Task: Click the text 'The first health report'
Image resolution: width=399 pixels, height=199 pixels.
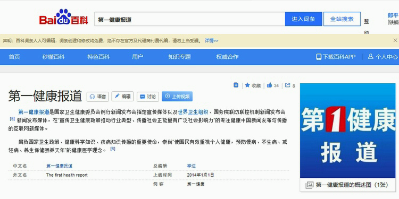Action: coord(67,175)
